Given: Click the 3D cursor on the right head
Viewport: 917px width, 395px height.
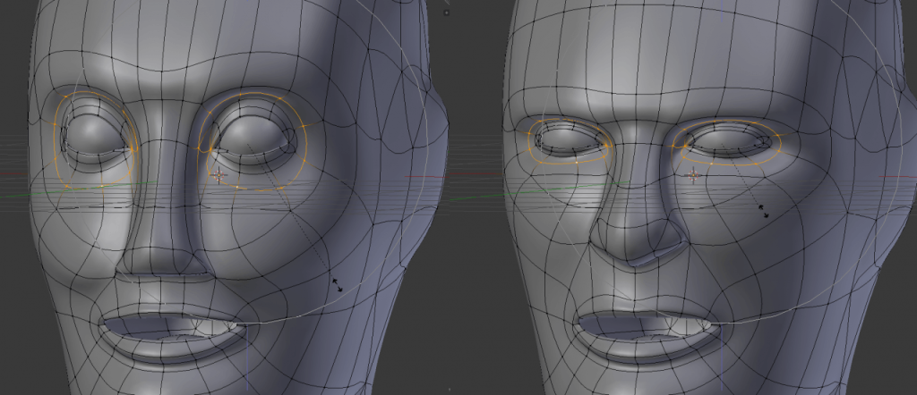Looking at the screenshot, I should [x=693, y=174].
